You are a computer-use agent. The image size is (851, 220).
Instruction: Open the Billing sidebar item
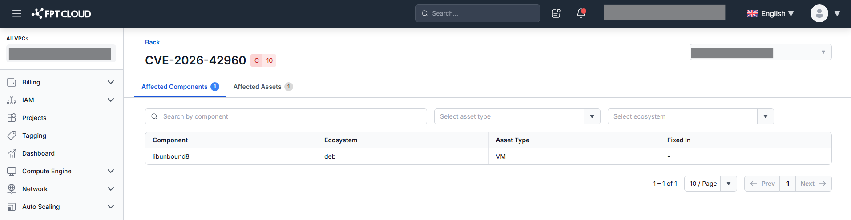pyautogui.click(x=61, y=82)
